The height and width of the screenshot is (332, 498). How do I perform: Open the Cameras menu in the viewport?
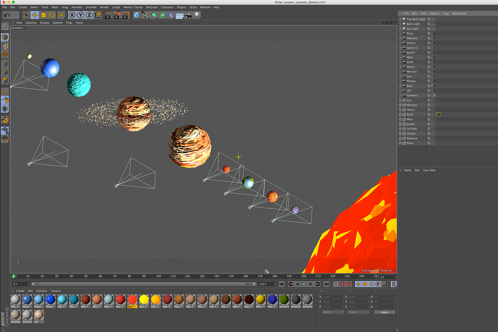pos(31,23)
